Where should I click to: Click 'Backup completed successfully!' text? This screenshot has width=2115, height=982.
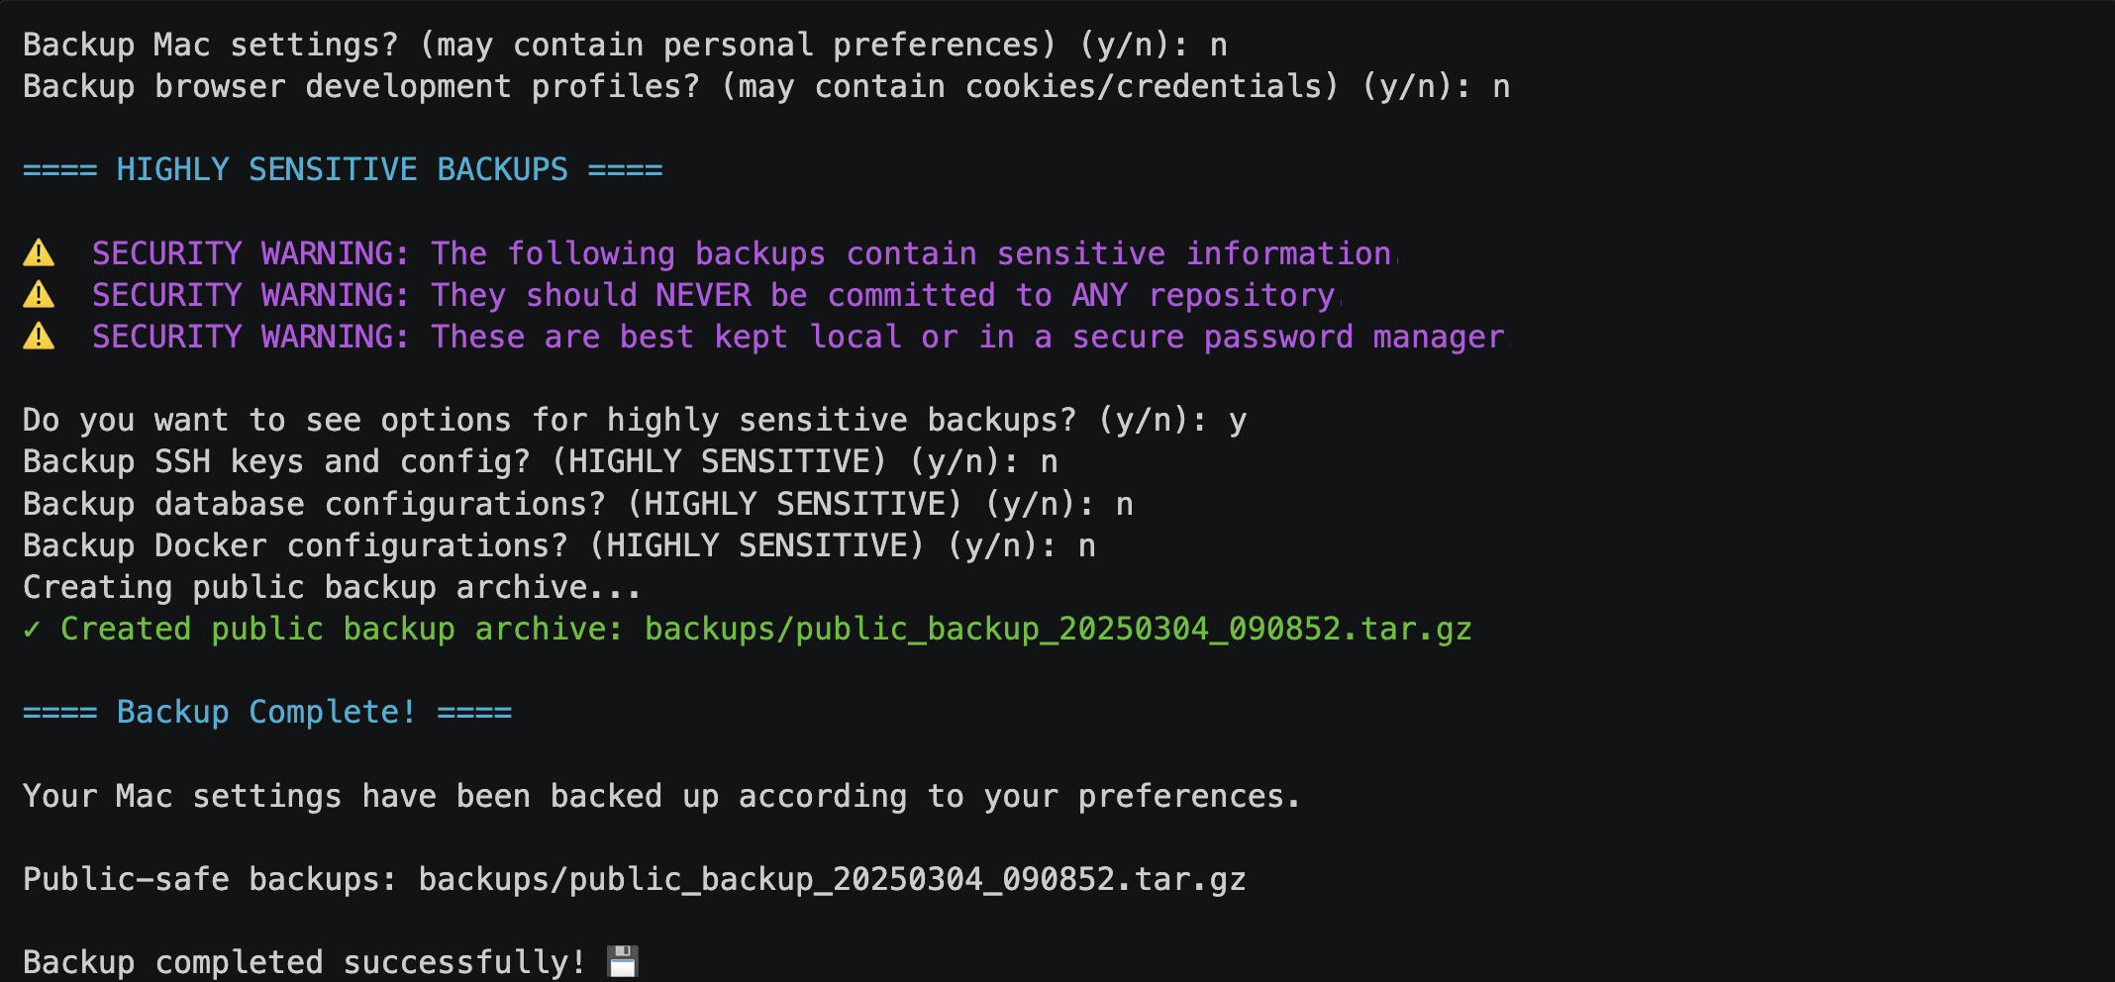click(305, 962)
